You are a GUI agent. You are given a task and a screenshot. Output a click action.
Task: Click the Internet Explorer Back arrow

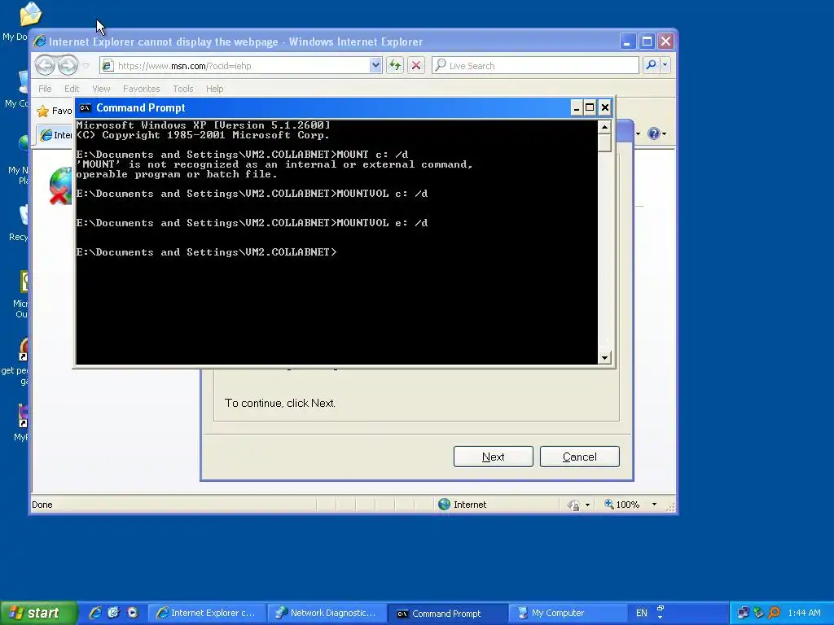tap(46, 65)
